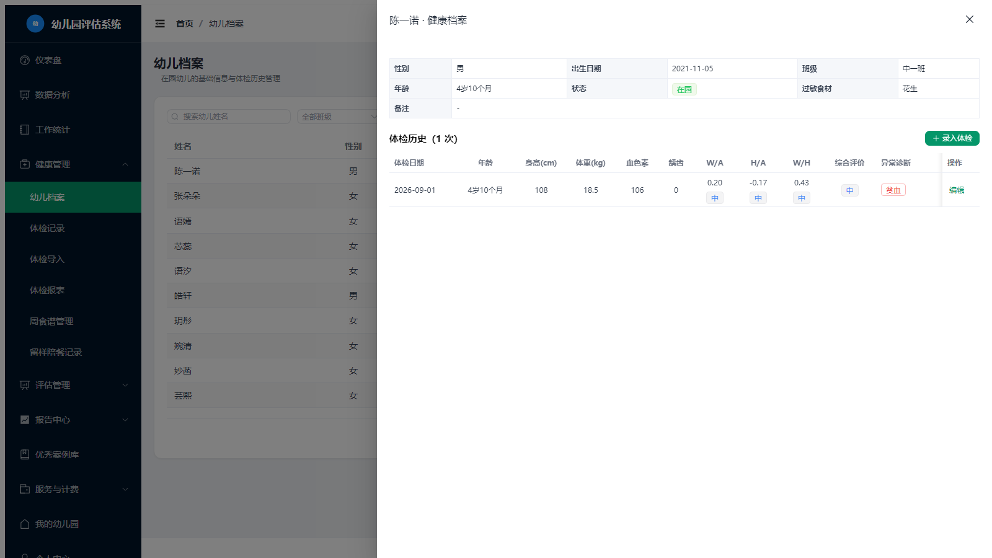Click the 工作统计 icon in sidebar
Image resolution: width=992 pixels, height=558 pixels.
(25, 130)
